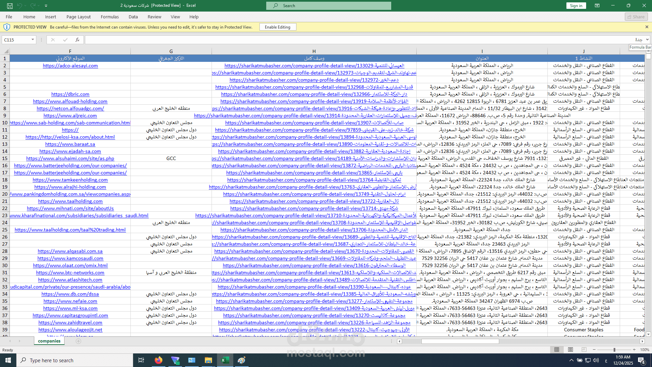Click the Insert Function fx icon
This screenshot has width=652, height=367.
click(x=77, y=40)
